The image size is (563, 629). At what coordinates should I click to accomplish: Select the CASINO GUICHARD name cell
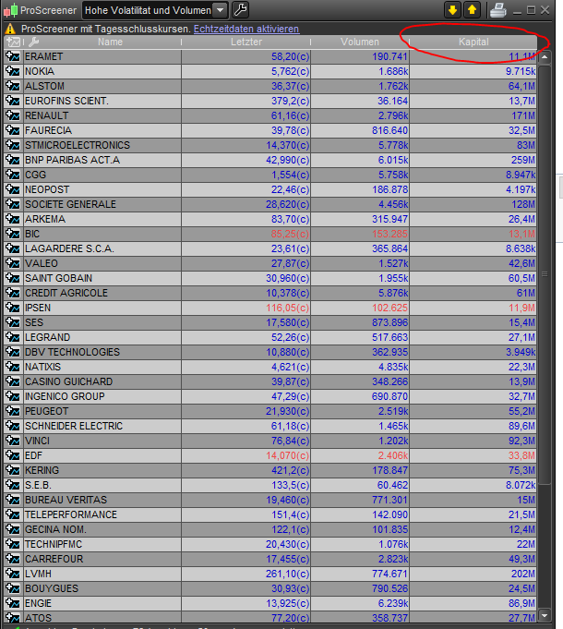(x=102, y=381)
